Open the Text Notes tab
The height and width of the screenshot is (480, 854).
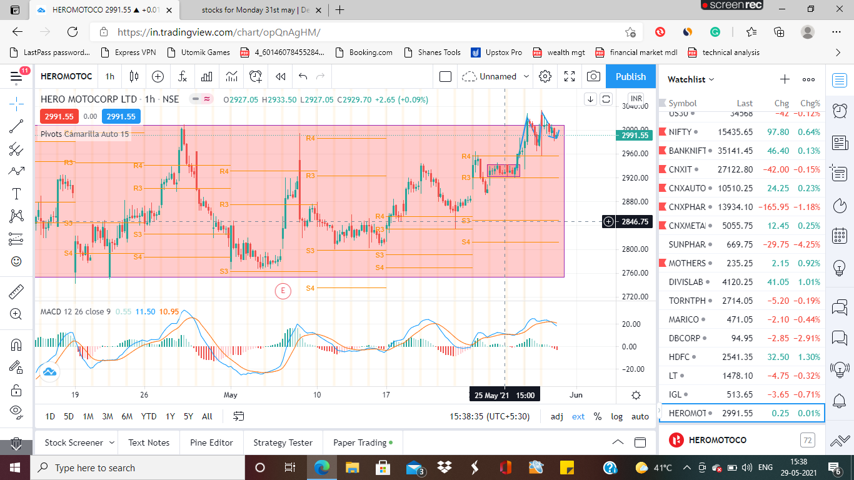(149, 442)
